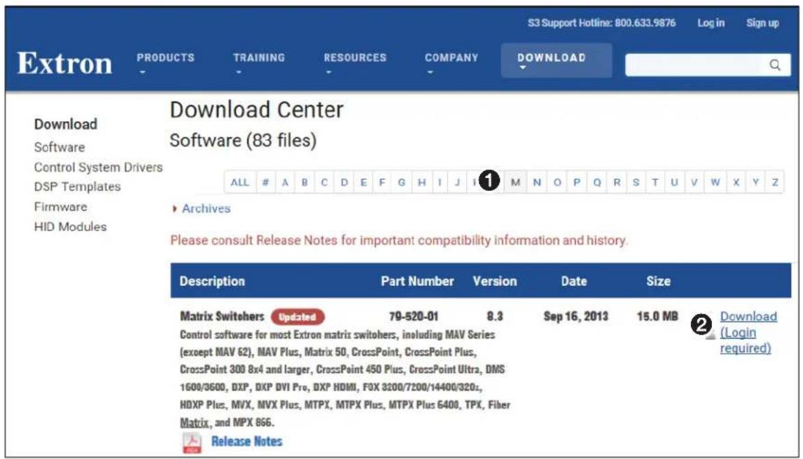Screen dimensions: 803x459
Task: Expand the Resources menu arrow
Action: click(x=329, y=72)
